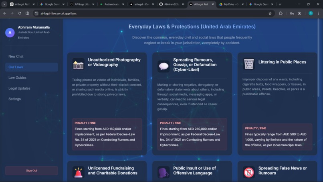Image resolution: width=323 pixels, height=182 pixels.
Task: Open Law Guides in the sidebar
Action: click(32, 78)
